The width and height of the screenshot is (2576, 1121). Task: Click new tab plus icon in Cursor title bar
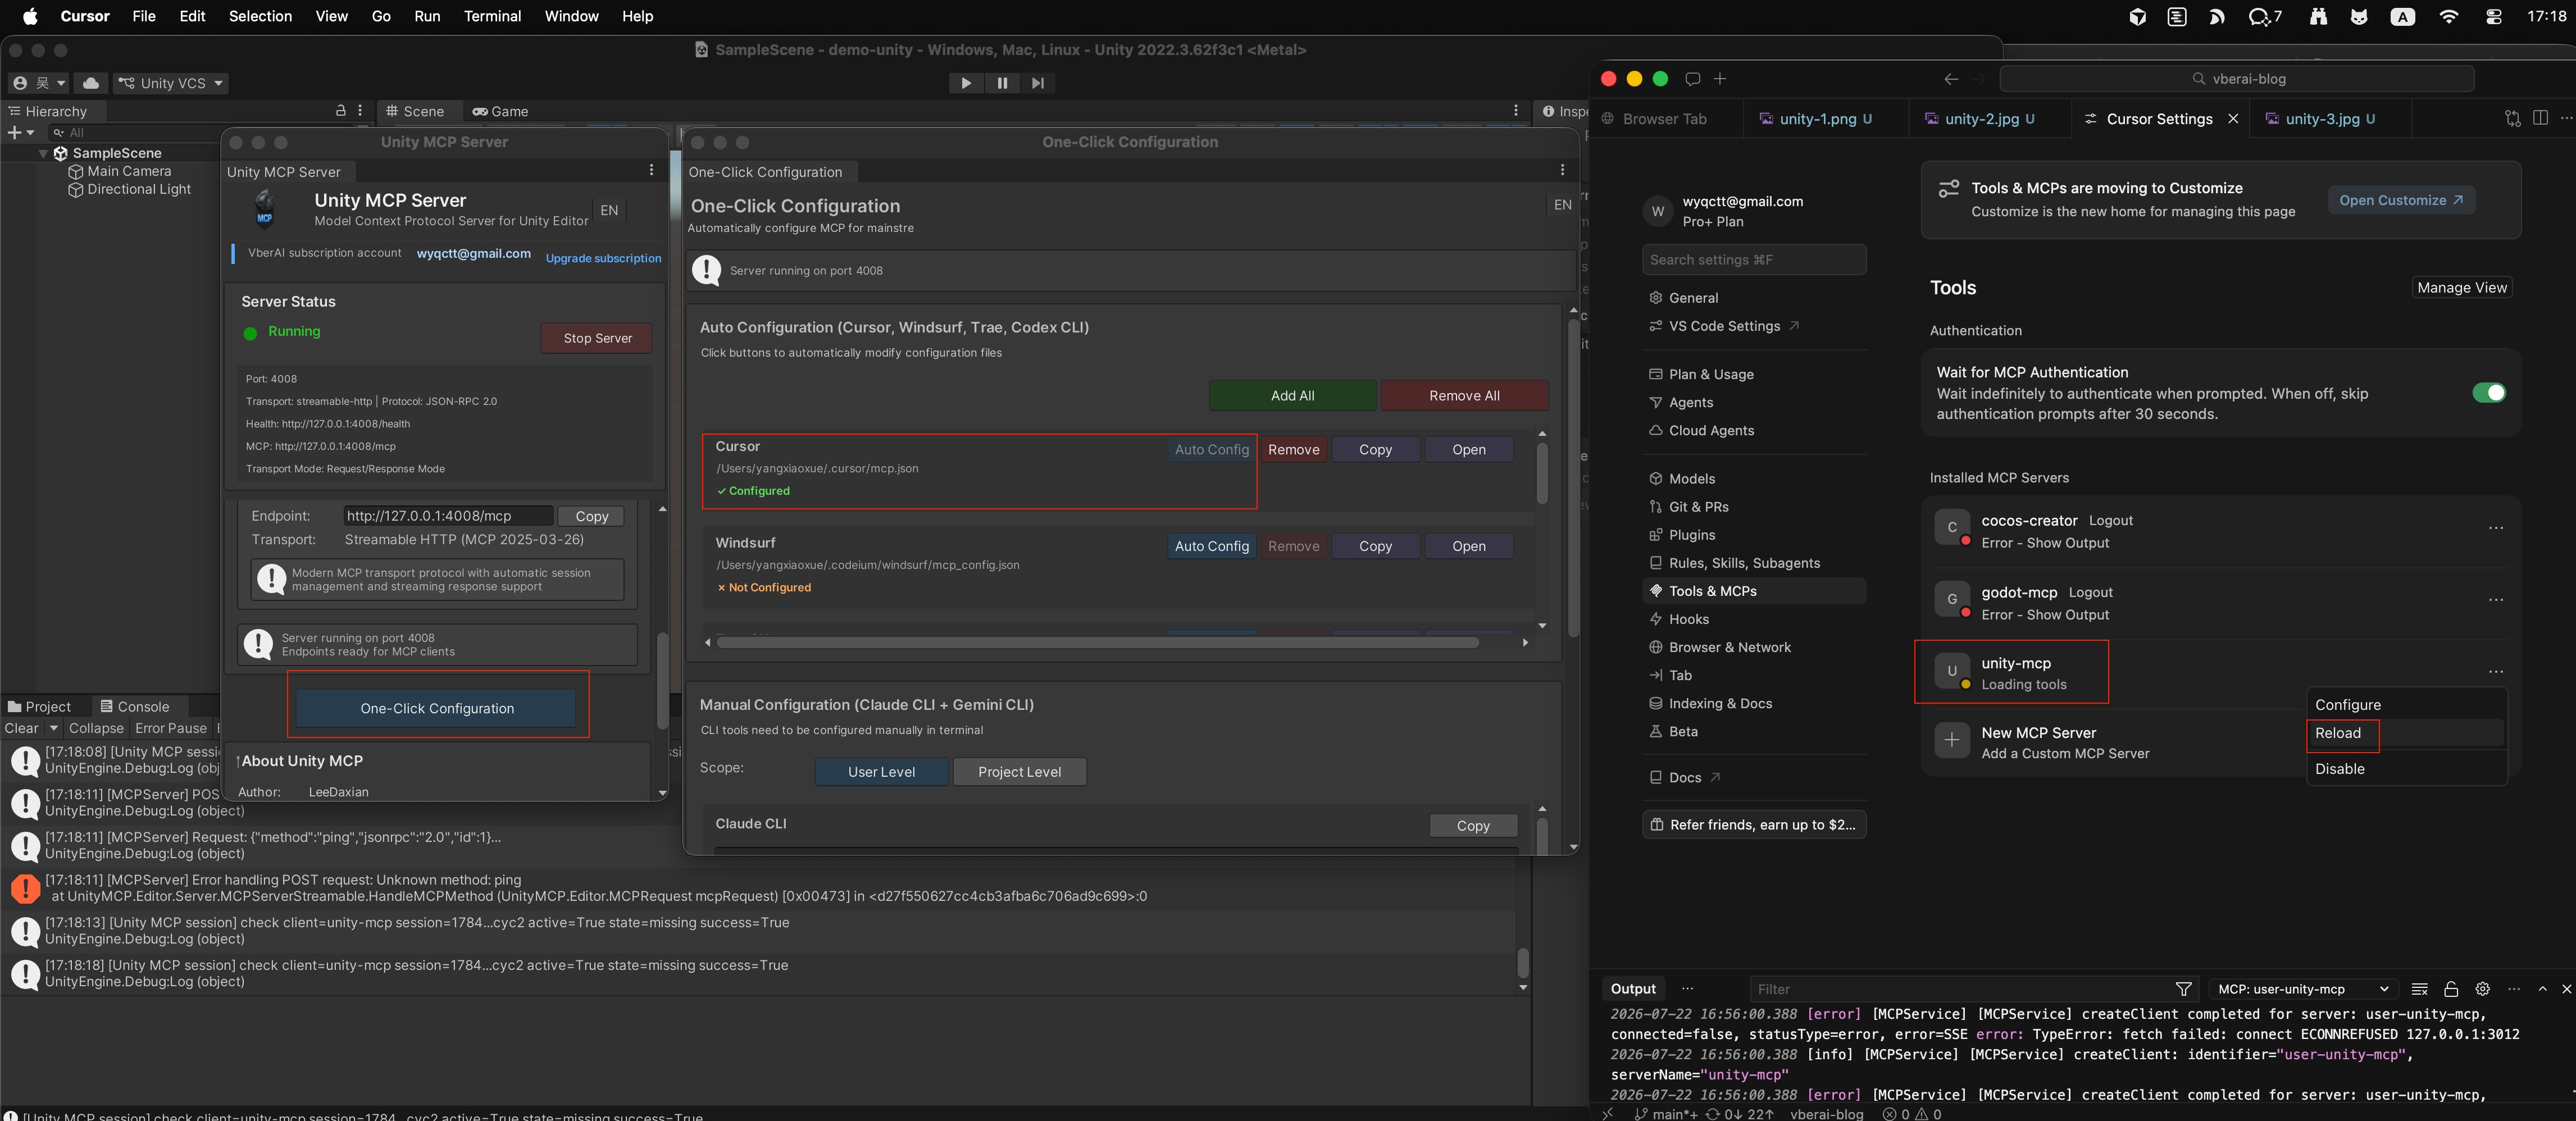pyautogui.click(x=1720, y=79)
